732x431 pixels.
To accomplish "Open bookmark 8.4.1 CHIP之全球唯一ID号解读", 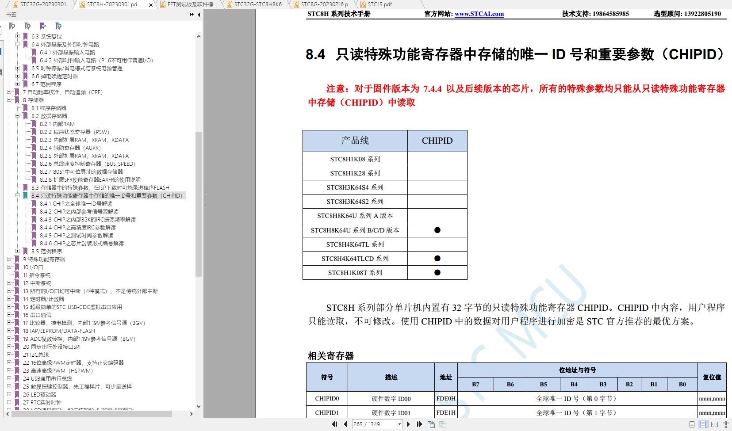I will [76, 203].
